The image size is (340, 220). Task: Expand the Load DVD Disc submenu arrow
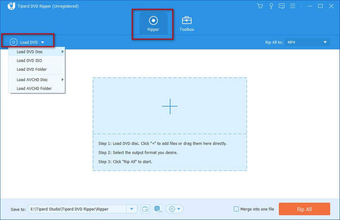pos(62,52)
